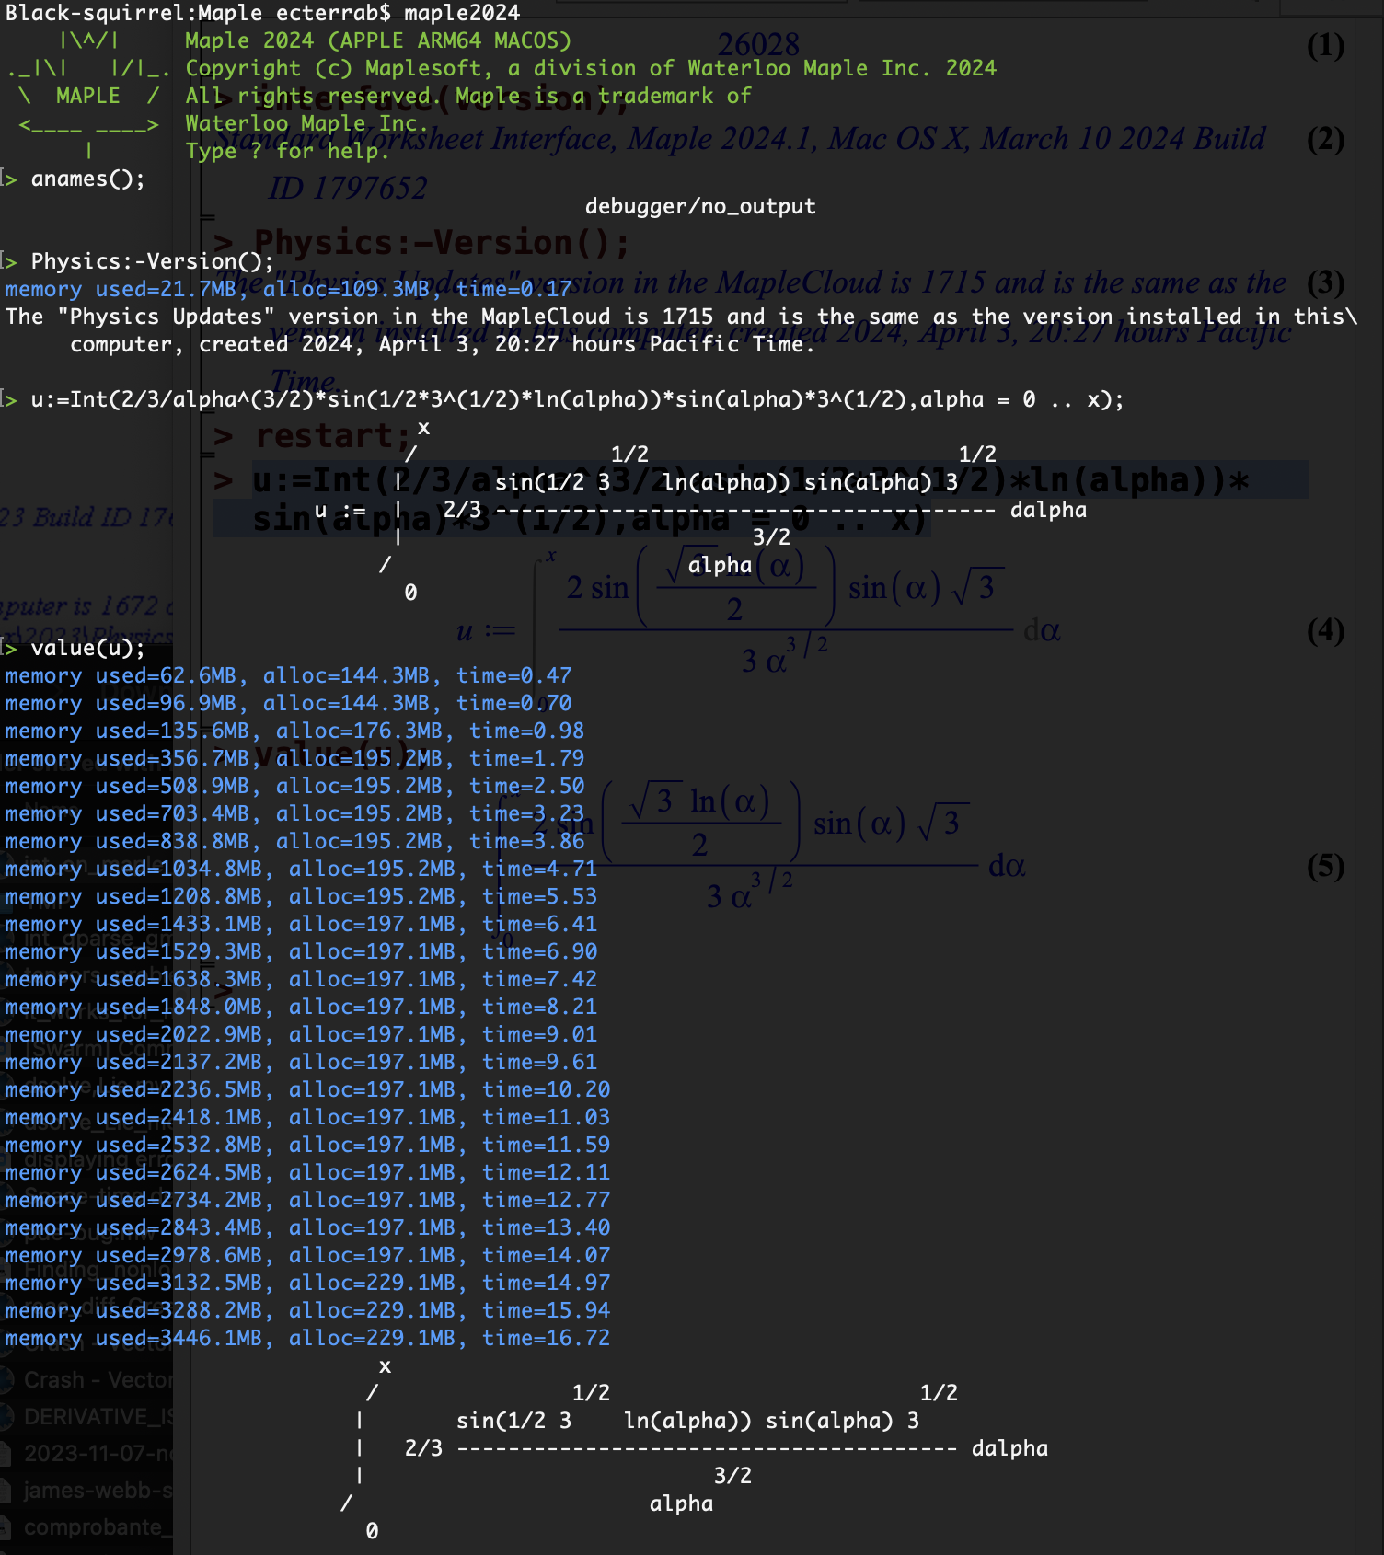The image size is (1384, 1555).
Task: Click equation label (5) in Maple worksheet
Action: 1325,866
